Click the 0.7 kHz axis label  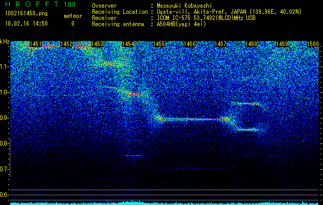point(5,169)
